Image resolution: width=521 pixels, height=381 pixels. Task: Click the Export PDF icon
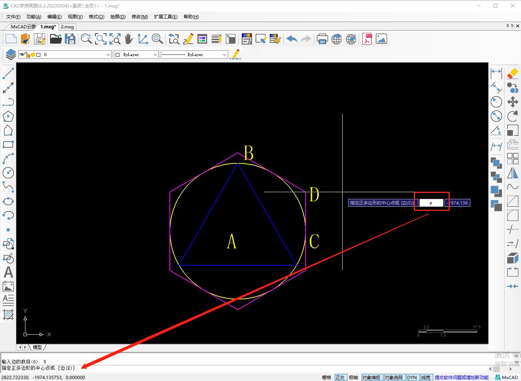pos(367,39)
